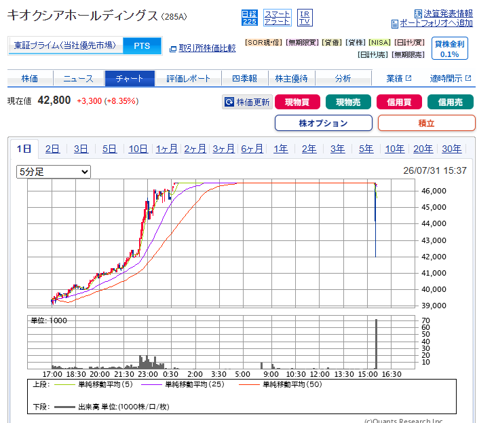Open the IR TV icon

tap(305, 18)
